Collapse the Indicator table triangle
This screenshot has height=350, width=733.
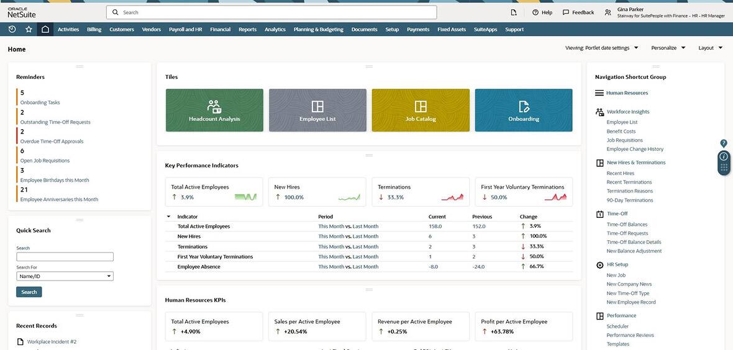tap(168, 217)
